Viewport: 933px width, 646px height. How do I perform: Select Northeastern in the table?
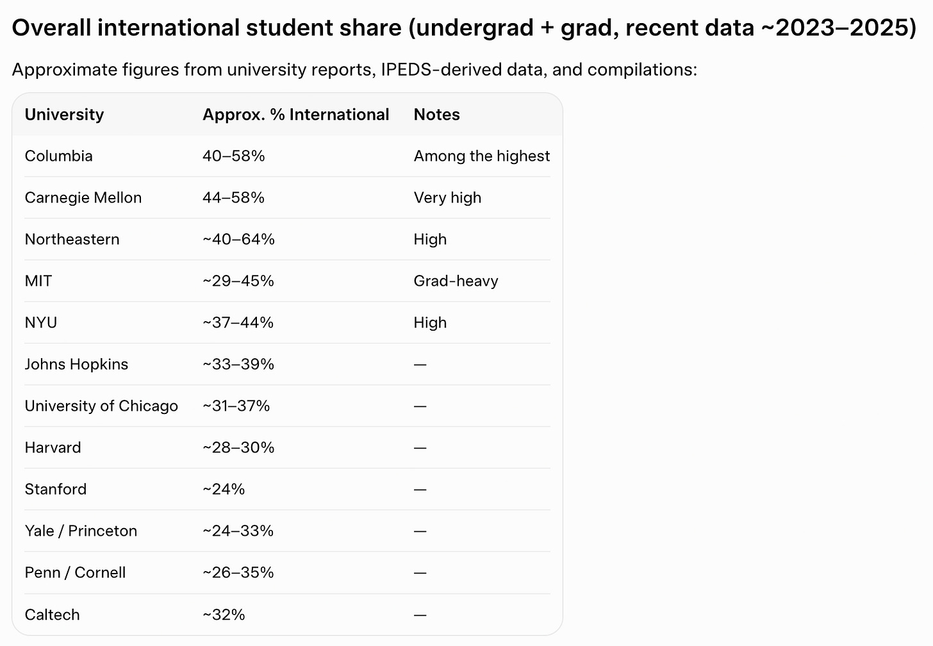[x=72, y=240]
